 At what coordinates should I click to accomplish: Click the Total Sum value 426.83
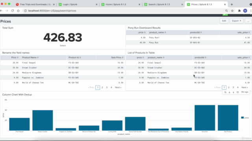tap(63, 38)
